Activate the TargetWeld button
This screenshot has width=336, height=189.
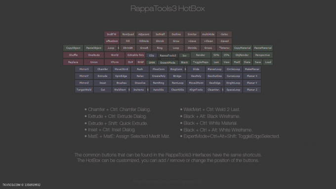[84, 90]
